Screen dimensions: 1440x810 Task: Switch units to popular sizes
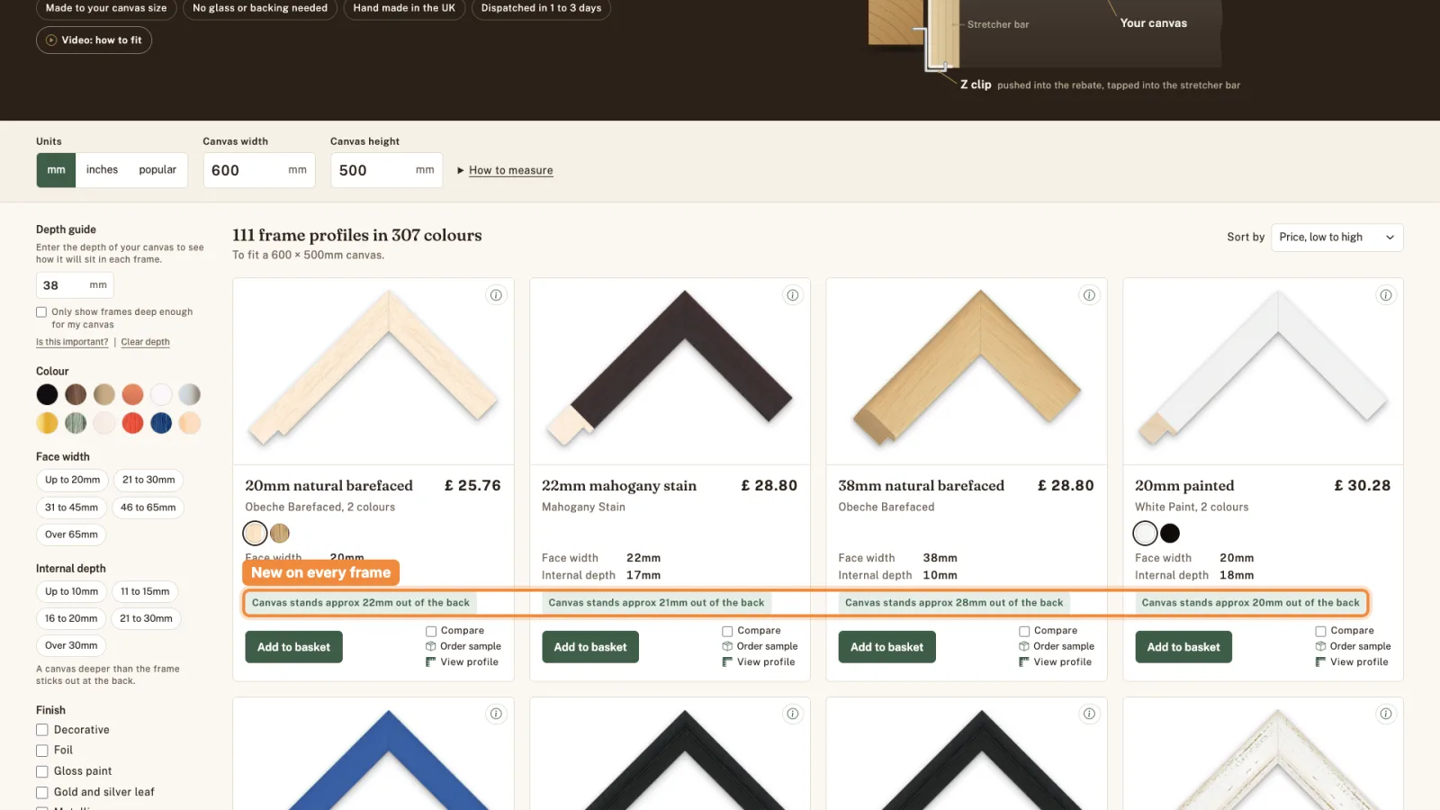pyautogui.click(x=157, y=170)
